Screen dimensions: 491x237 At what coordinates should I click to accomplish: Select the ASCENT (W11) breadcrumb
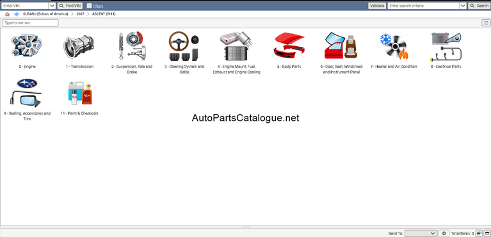point(104,14)
